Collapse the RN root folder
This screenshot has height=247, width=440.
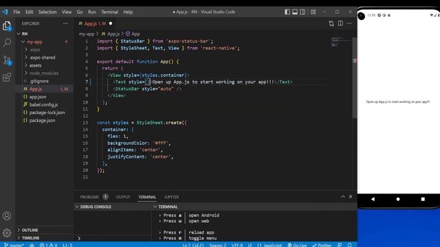(x=44, y=34)
